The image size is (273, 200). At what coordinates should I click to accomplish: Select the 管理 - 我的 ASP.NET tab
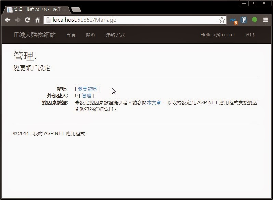(x=37, y=10)
